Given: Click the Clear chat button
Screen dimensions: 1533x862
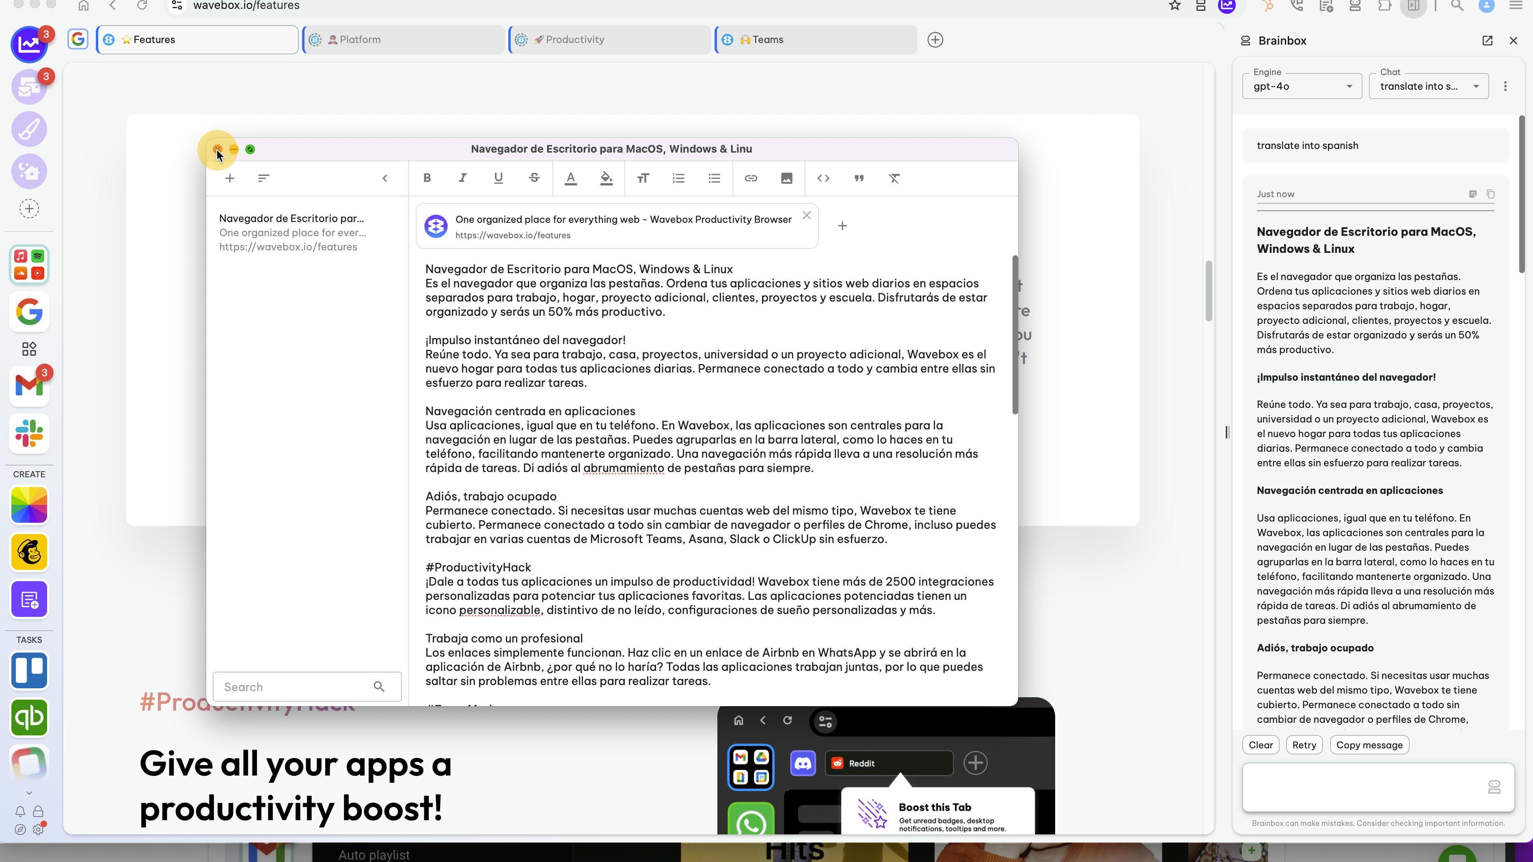Looking at the screenshot, I should [1261, 745].
